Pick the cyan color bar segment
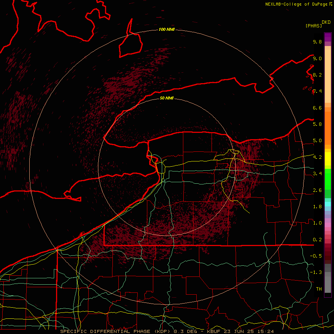Viewport: 334px width, 334px height. (328, 204)
